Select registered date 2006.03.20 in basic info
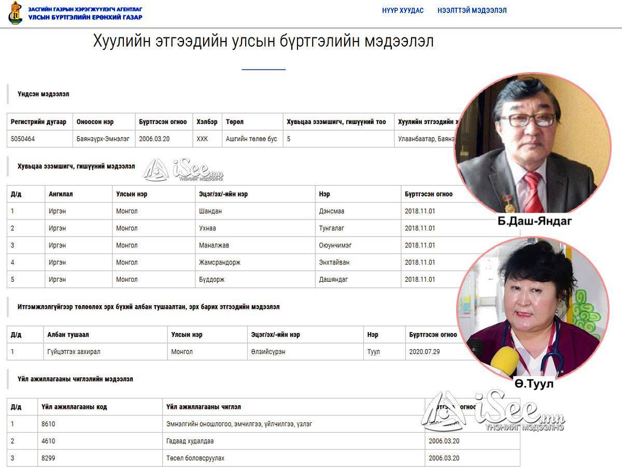The image size is (622, 467). point(163,139)
